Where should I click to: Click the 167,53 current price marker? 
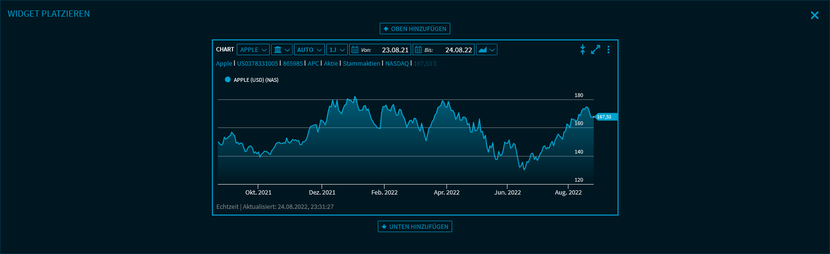tap(605, 117)
